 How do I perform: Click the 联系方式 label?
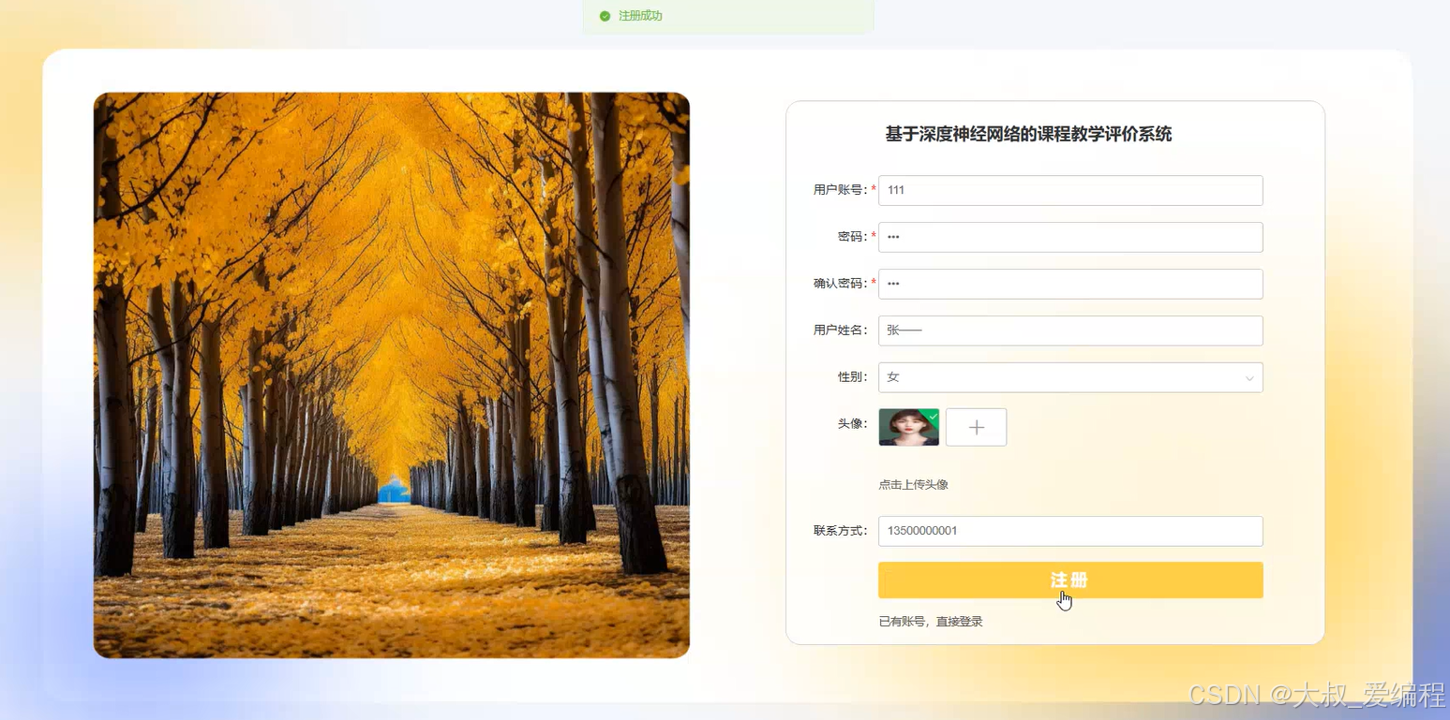(841, 531)
